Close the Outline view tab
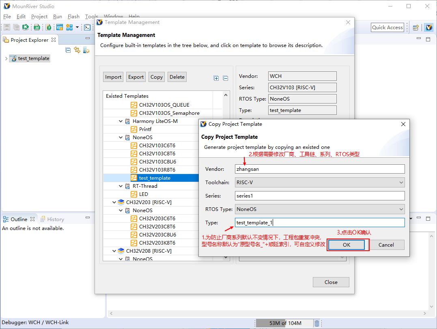 coord(32,219)
